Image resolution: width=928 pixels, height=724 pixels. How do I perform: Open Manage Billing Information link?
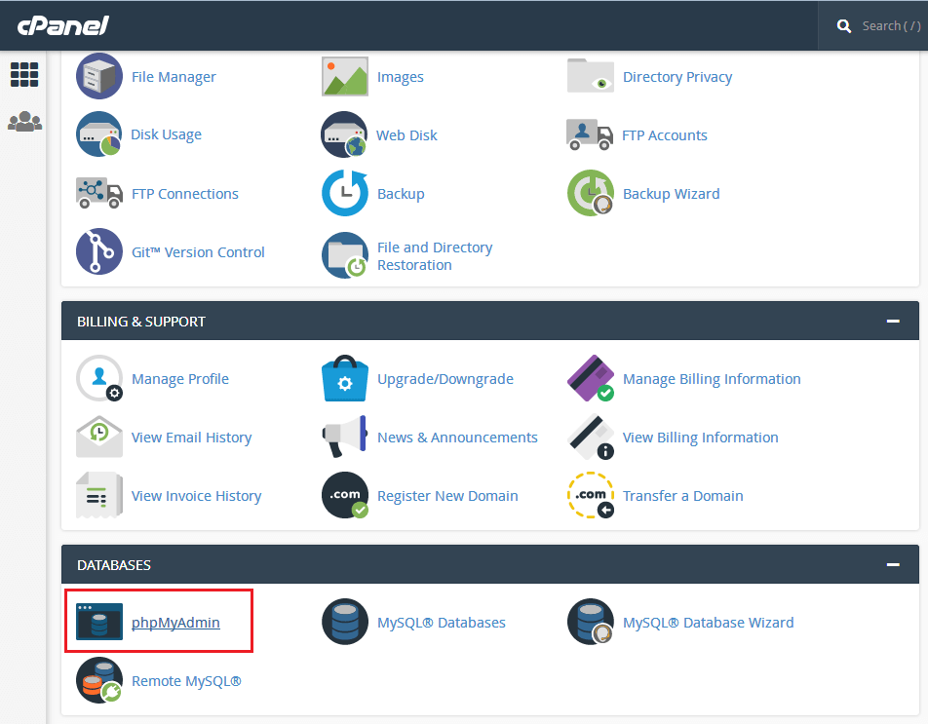[x=712, y=379]
